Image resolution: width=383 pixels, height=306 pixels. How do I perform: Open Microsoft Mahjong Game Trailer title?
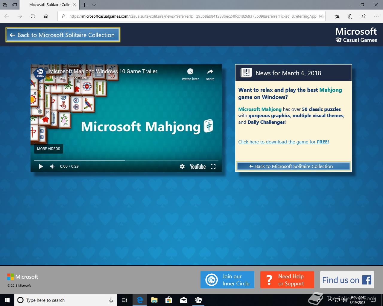pyautogui.click(x=103, y=71)
